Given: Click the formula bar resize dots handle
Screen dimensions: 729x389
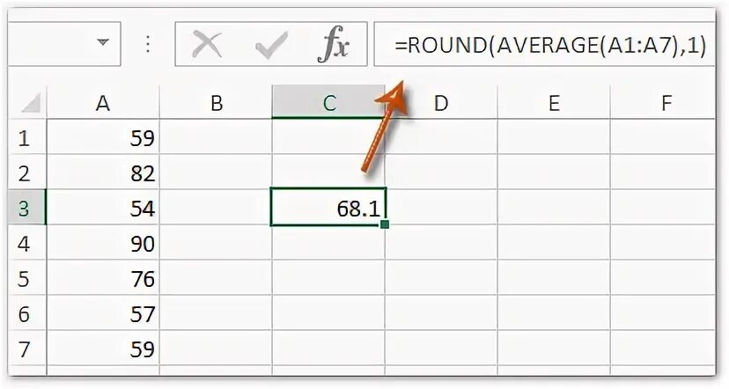Looking at the screenshot, I should 148,43.
